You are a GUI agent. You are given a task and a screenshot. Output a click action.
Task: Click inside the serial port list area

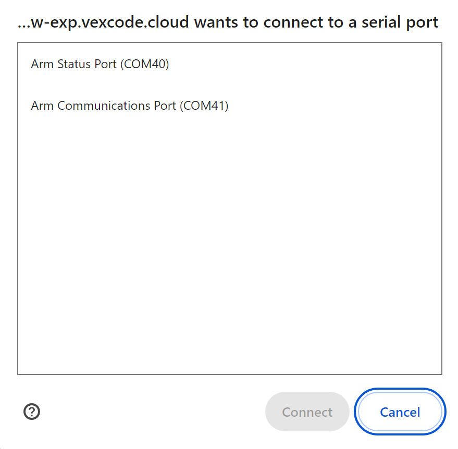[229, 234]
